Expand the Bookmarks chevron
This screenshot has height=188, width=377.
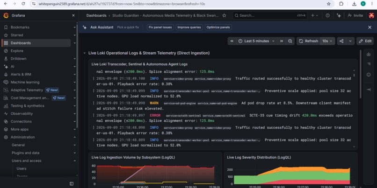click(x=74, y=28)
